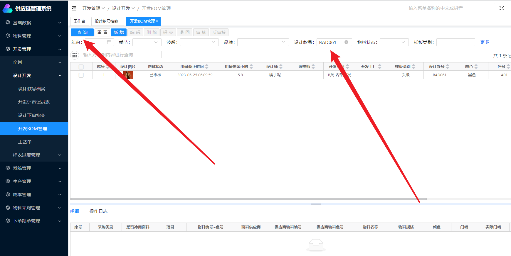The image size is (511, 256).
Task: Close the 开发BOM管理 tab
Action: tap(157, 21)
